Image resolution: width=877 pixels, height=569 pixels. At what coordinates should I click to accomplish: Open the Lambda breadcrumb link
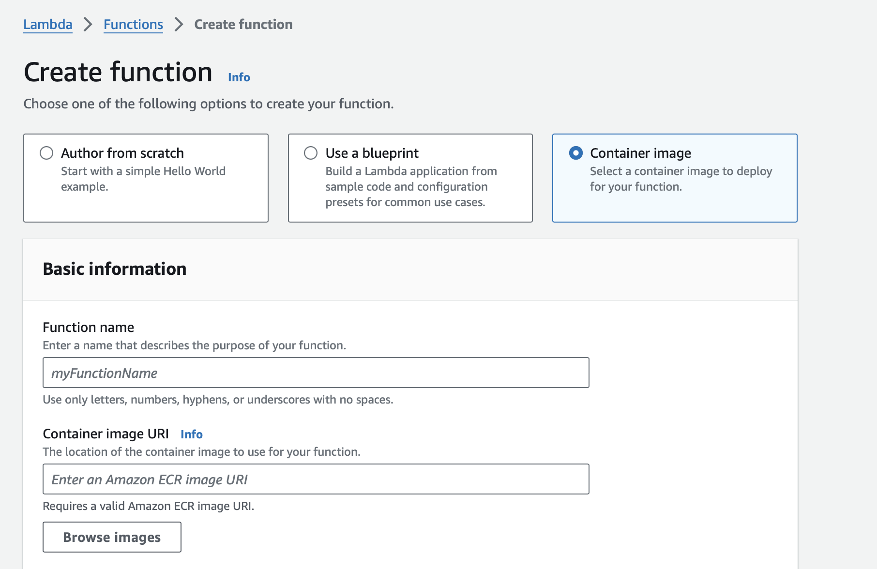point(48,24)
